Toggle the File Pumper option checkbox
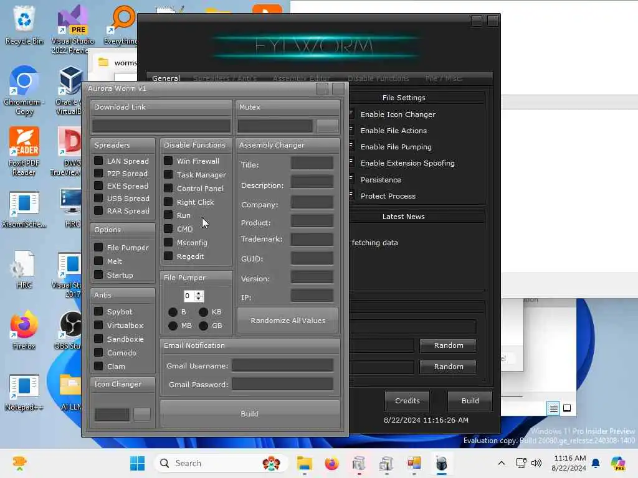 pyautogui.click(x=98, y=247)
